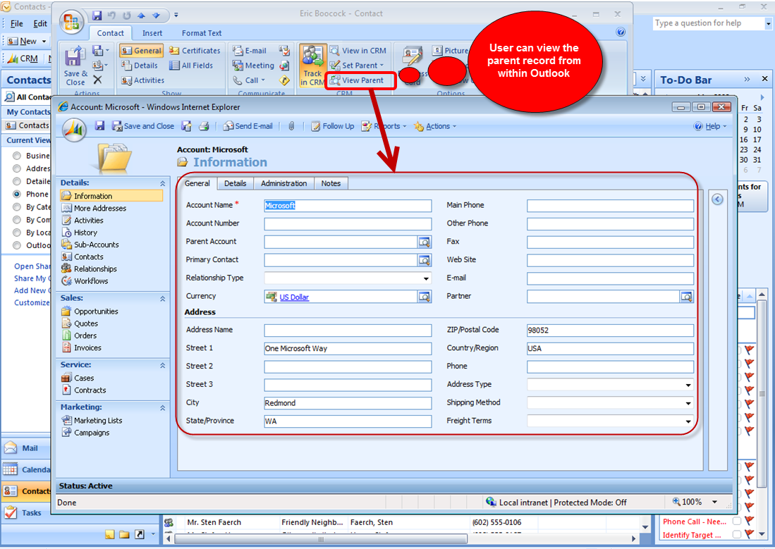Click Certificates in the Show group
This screenshot has width=775, height=549.
195,51
